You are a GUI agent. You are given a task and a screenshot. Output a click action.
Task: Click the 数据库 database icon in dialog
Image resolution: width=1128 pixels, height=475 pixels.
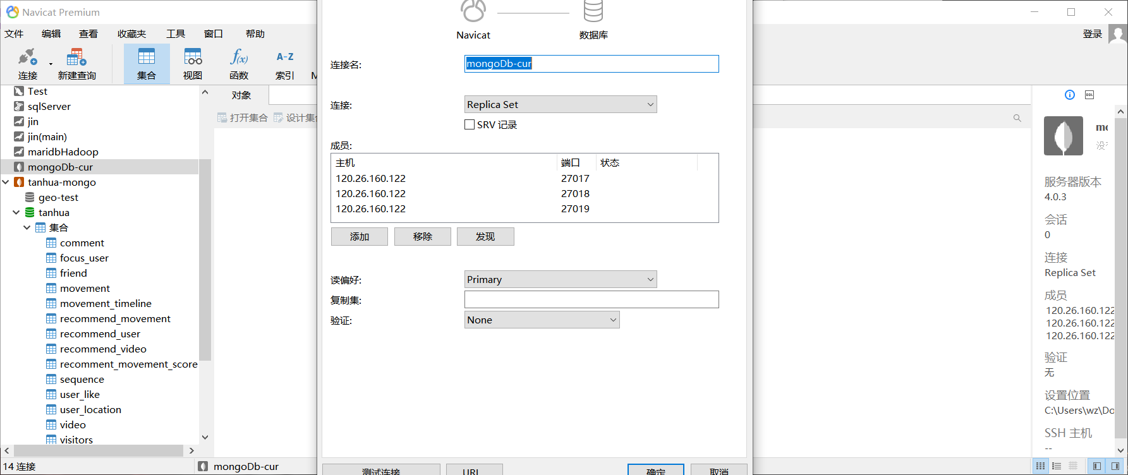pos(593,11)
